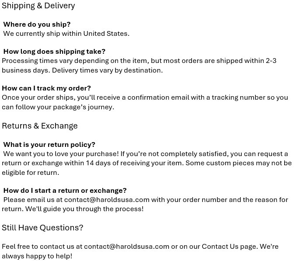Click contact@haroldsusa.com in the return instructions

click(x=107, y=200)
